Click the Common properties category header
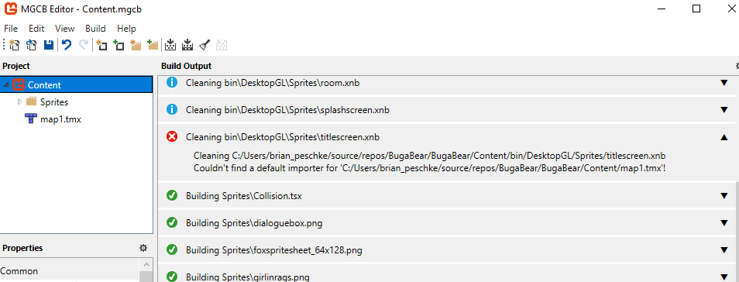Viewport: 739px width, 282px height. 70,271
